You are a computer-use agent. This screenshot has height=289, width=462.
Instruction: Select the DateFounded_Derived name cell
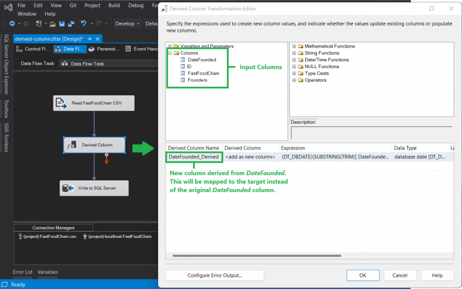click(194, 157)
